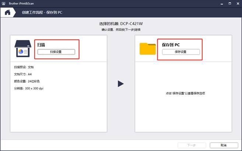Maximize the Brother iPrint&Scan window
Image resolution: width=242 pixels, height=151 pixels.
click(230, 3)
